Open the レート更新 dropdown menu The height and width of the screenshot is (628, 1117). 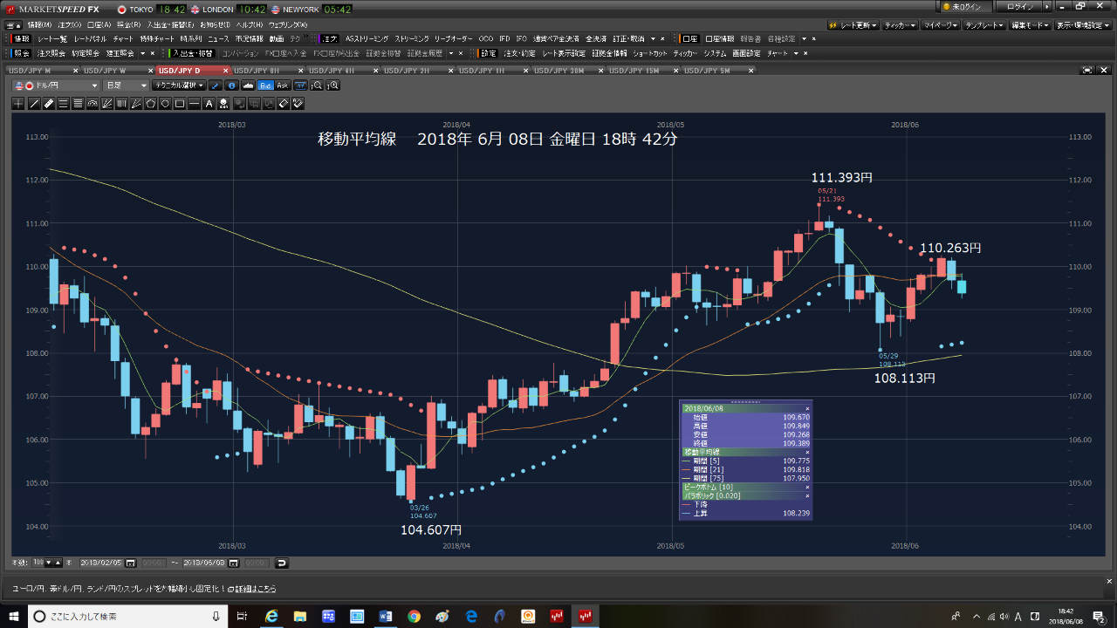[x=852, y=25]
